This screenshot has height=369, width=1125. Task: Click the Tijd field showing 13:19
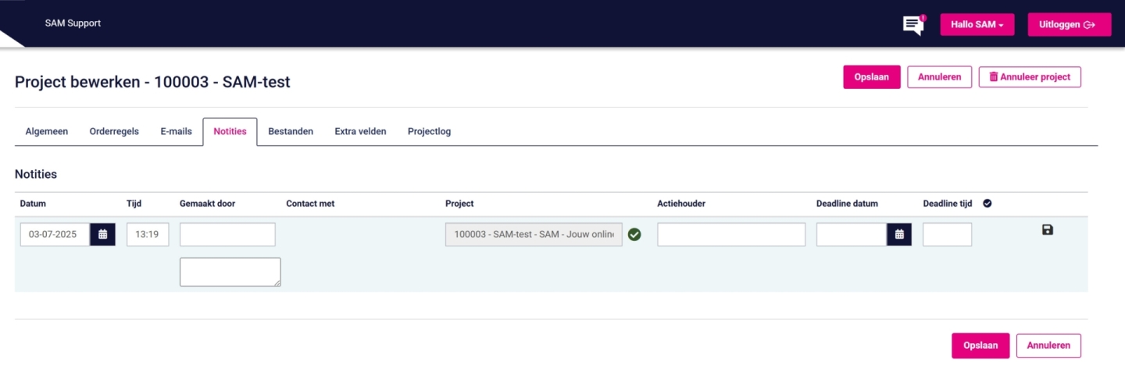[148, 234]
